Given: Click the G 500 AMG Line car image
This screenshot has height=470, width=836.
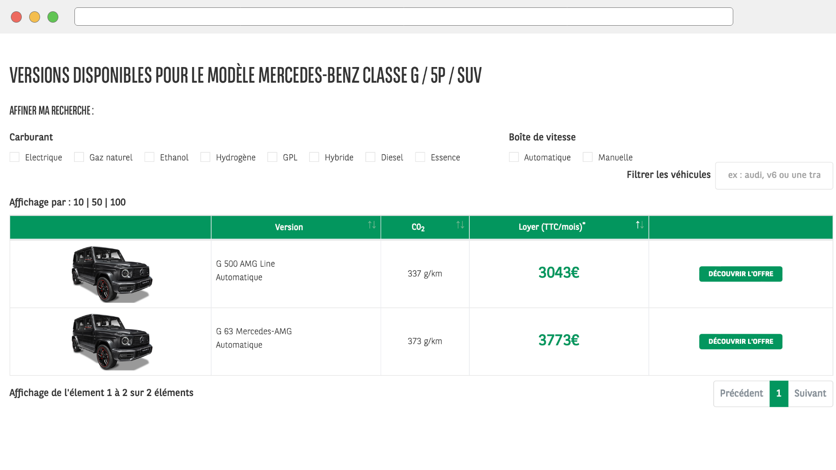Looking at the screenshot, I should coord(111,274).
